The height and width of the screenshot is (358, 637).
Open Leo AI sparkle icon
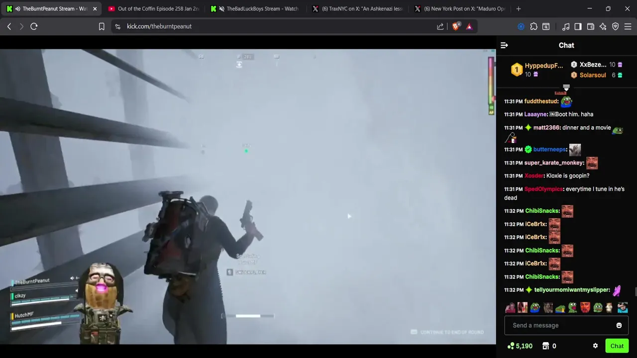603,26
